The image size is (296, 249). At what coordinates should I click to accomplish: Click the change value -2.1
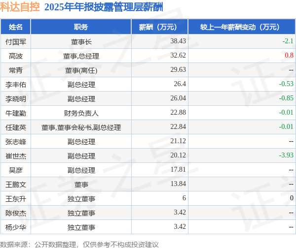(288, 41)
